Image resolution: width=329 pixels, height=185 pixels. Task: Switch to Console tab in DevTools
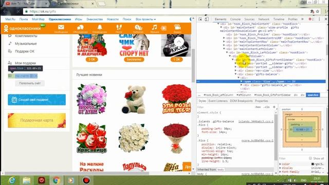pos(235,19)
